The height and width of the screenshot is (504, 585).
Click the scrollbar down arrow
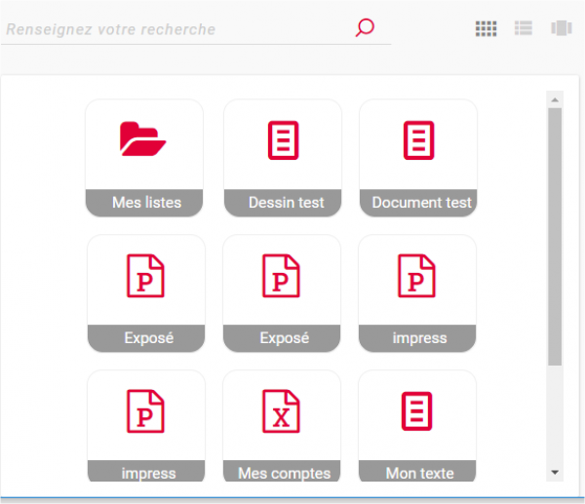(x=555, y=472)
